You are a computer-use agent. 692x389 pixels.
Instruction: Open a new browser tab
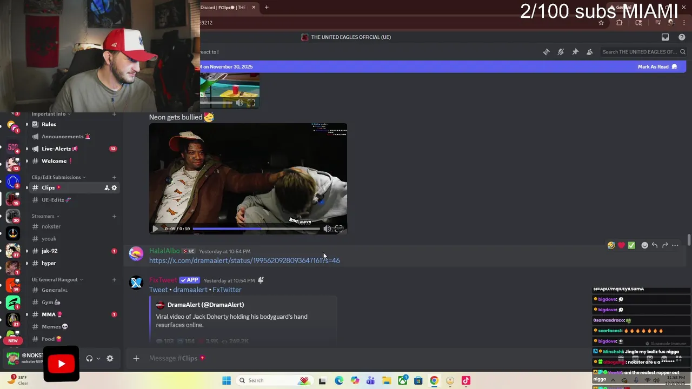(267, 8)
